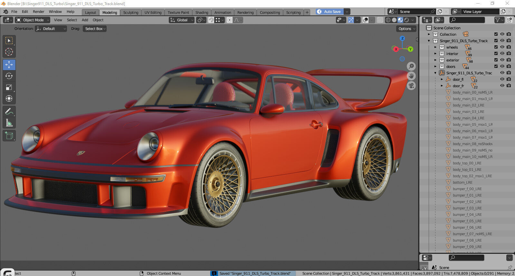
Task: Select the Measure tool
Action: coord(9,123)
